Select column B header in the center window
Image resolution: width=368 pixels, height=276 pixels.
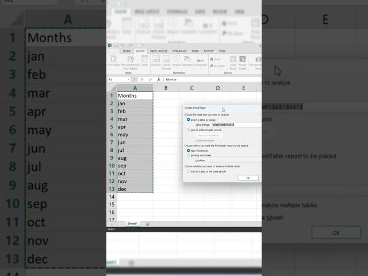click(x=166, y=88)
